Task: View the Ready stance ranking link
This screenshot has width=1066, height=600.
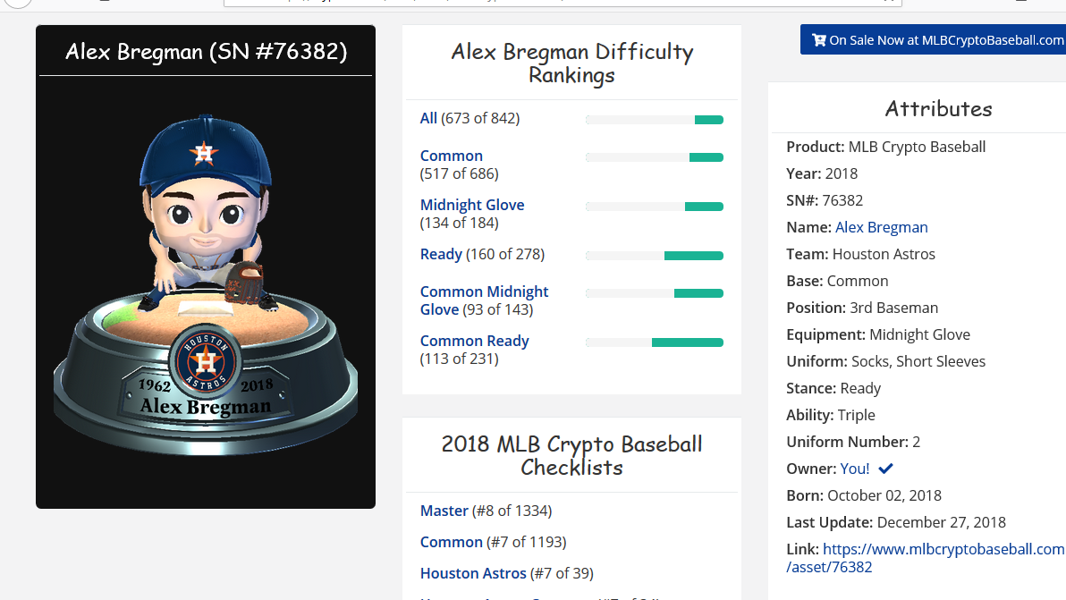Action: click(x=441, y=254)
